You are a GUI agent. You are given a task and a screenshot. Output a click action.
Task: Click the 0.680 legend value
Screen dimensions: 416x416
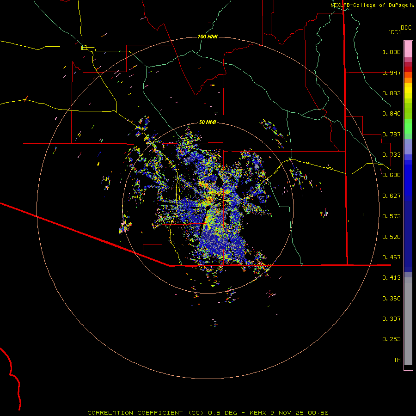392,175
